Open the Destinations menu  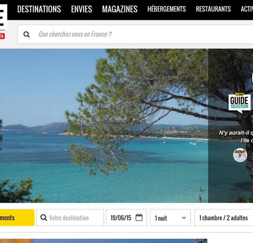click(x=39, y=9)
